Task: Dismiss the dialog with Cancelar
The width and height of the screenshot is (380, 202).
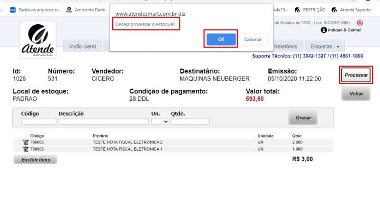Action: [x=253, y=39]
